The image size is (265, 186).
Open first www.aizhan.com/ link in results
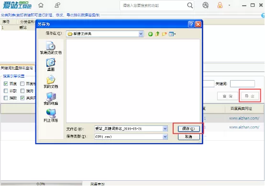click(x=244, y=118)
